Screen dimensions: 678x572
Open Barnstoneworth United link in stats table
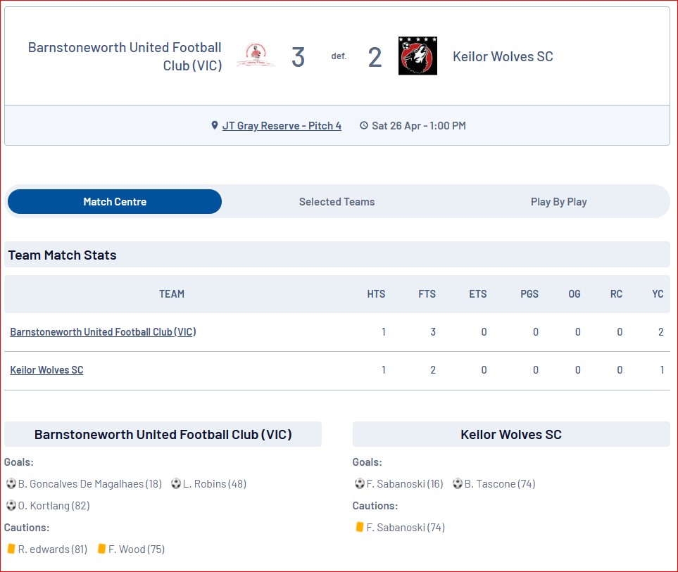click(103, 332)
